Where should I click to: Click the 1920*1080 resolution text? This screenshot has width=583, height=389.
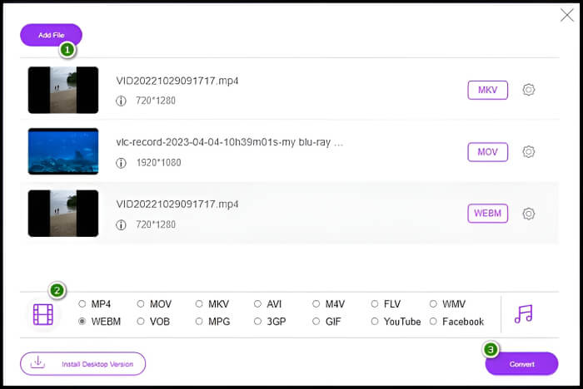pos(159,163)
